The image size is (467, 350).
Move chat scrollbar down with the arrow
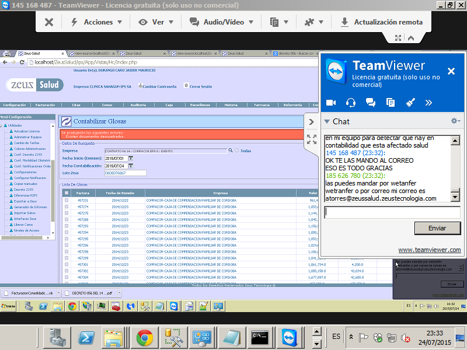tap(455, 197)
